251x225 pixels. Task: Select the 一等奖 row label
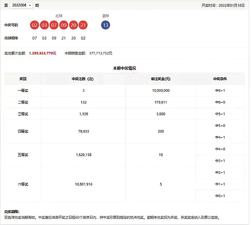tap(23, 91)
